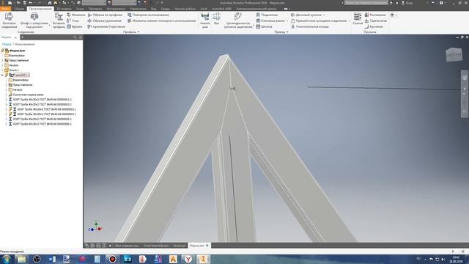Launch Анализ рам frame analysis
469x264 pixels.
[205, 21]
